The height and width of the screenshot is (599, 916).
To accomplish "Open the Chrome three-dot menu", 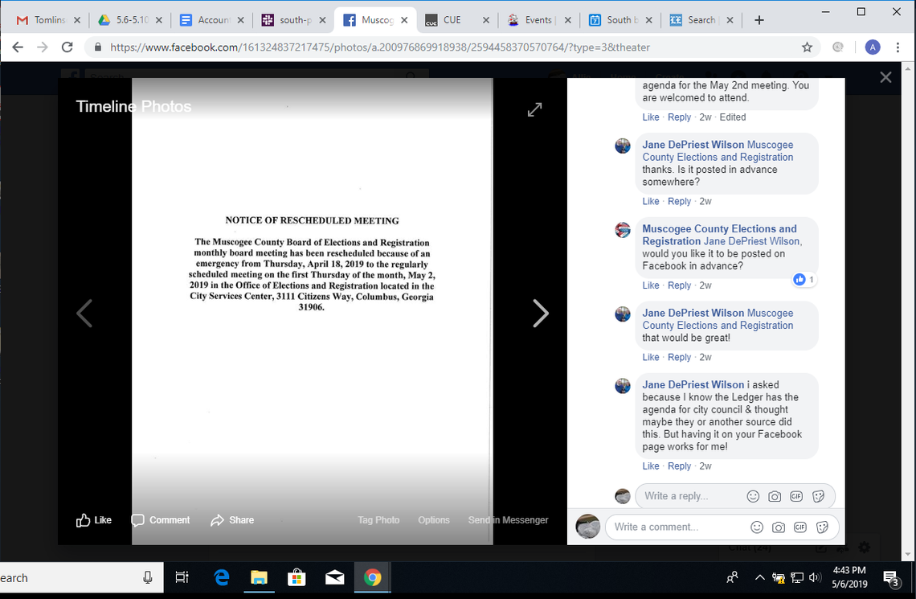I will coord(898,47).
